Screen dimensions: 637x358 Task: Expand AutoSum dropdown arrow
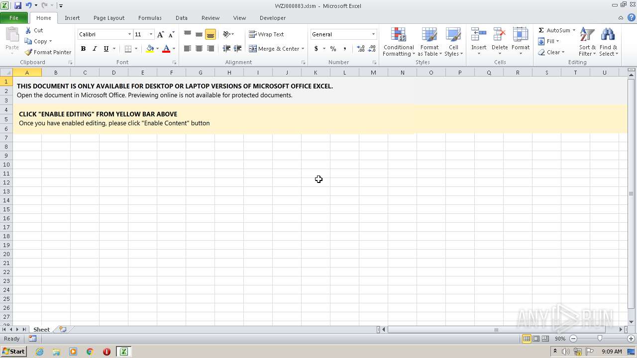[574, 30]
